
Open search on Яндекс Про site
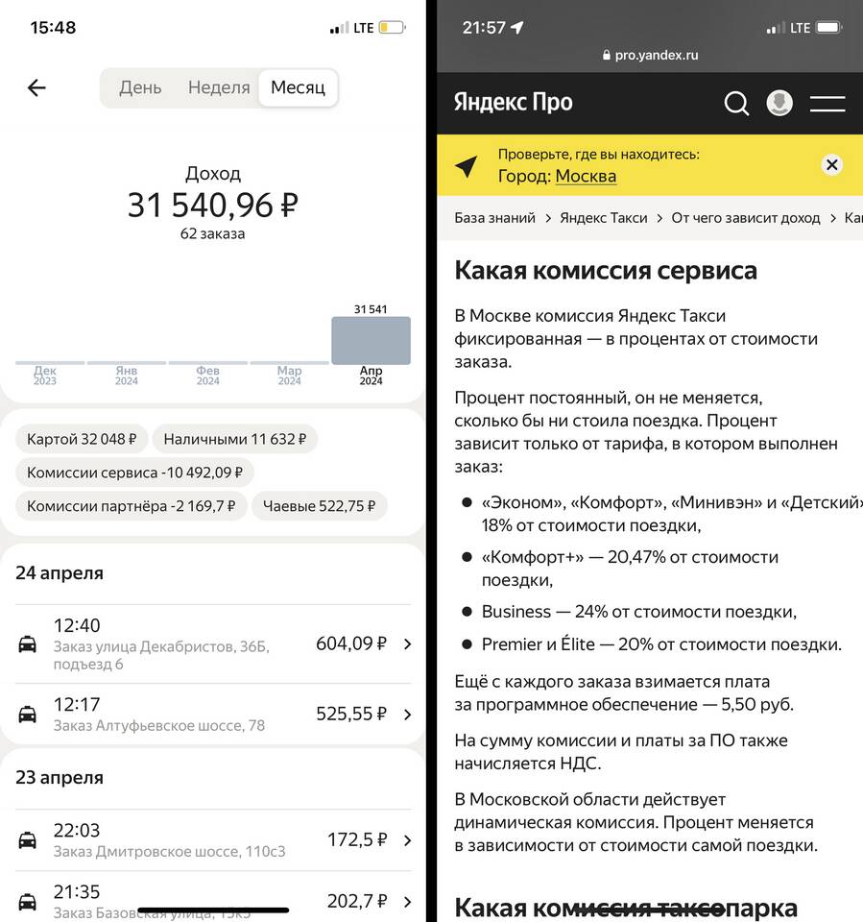[736, 104]
